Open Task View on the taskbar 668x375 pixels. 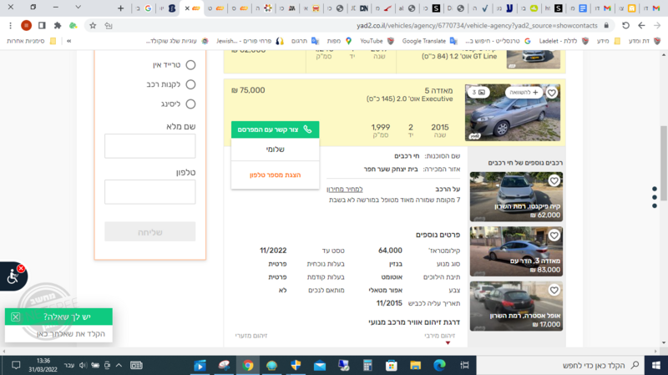464,365
